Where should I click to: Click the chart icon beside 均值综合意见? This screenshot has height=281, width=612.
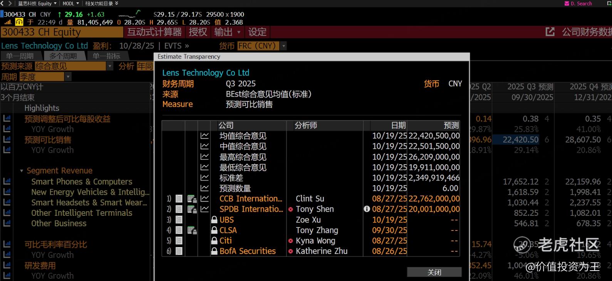[x=205, y=136]
